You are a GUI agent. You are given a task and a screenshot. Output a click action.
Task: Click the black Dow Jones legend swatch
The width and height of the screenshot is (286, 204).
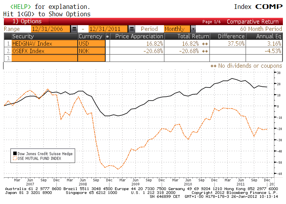15,153
